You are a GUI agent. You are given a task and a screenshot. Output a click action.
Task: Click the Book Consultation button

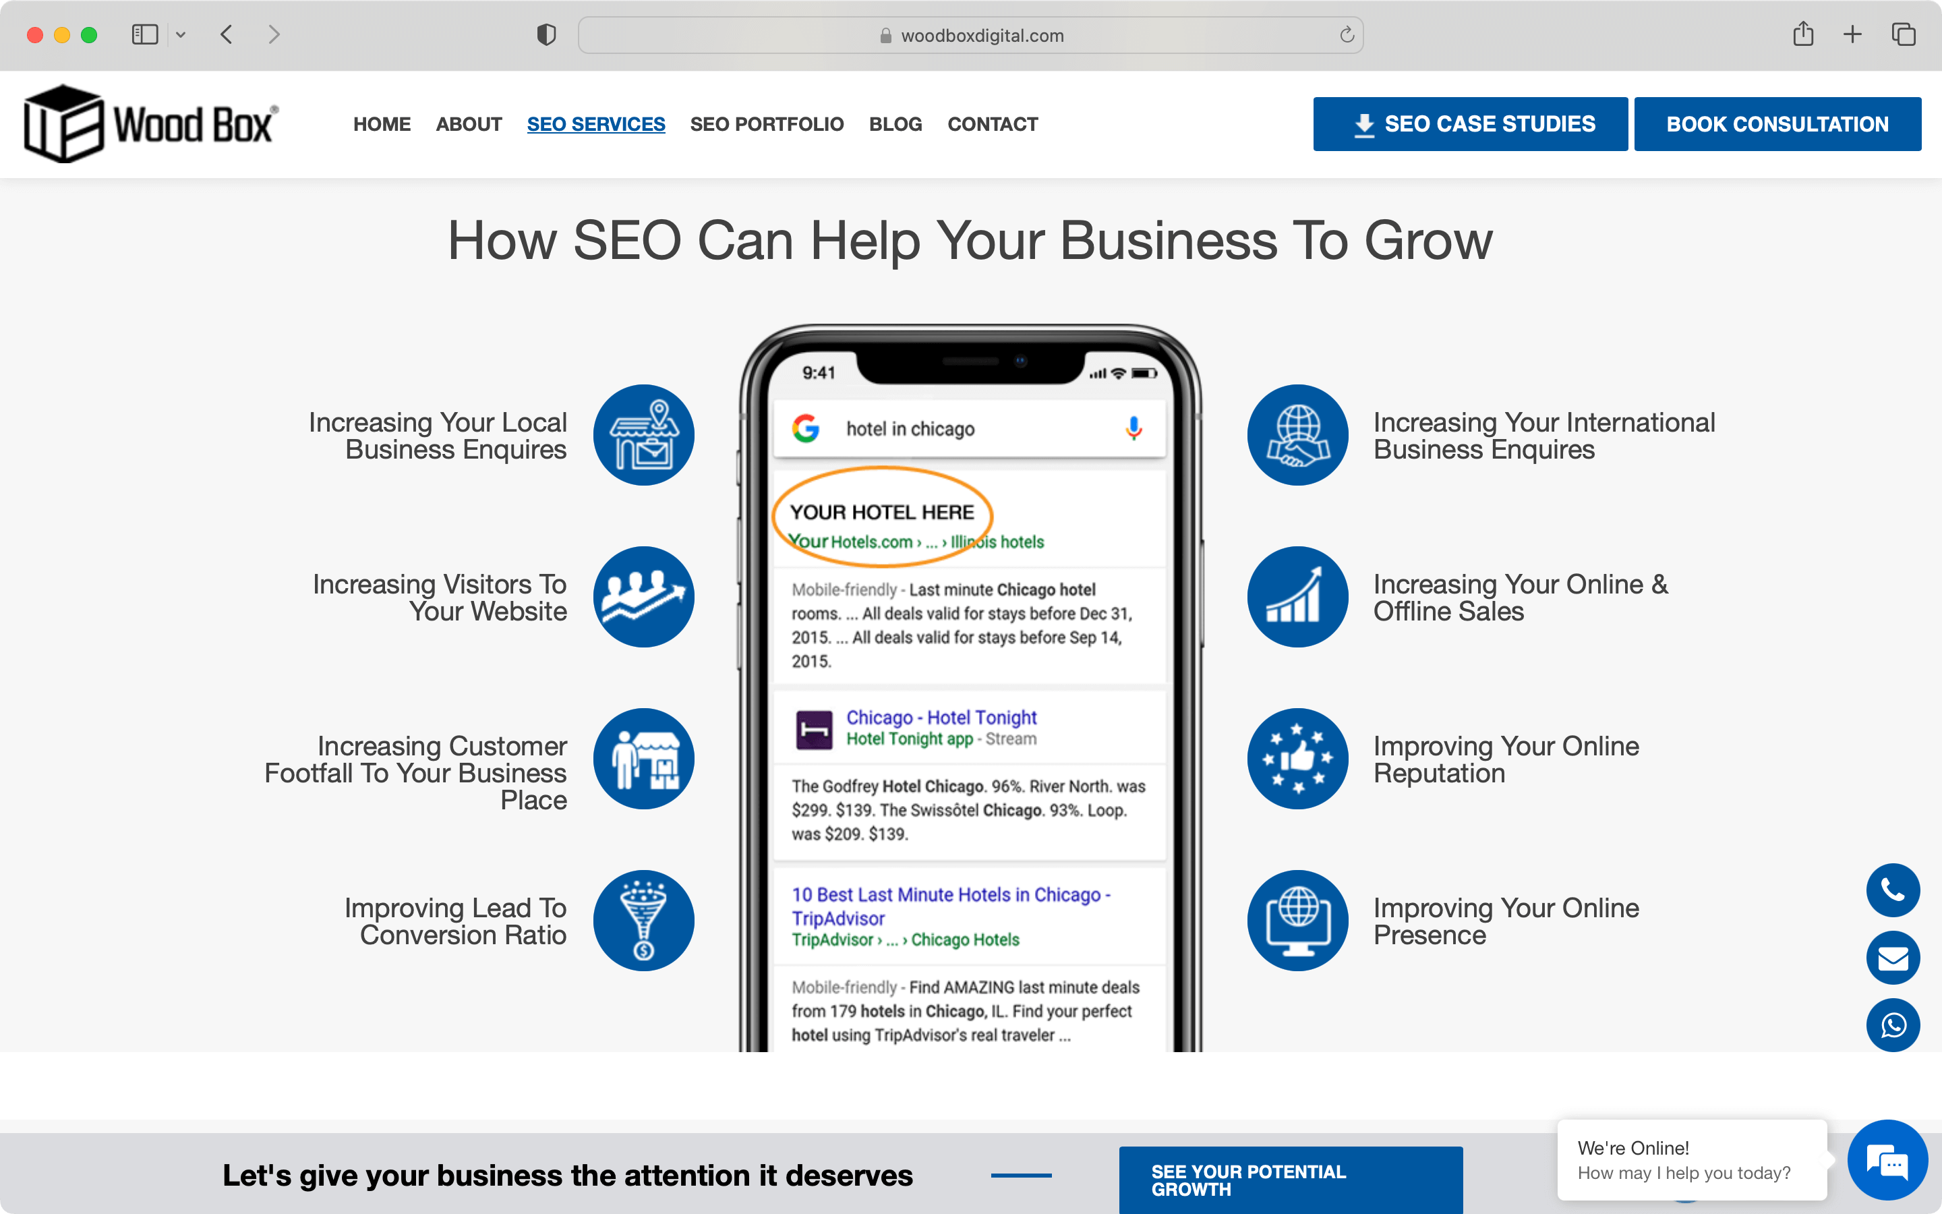pos(1778,123)
